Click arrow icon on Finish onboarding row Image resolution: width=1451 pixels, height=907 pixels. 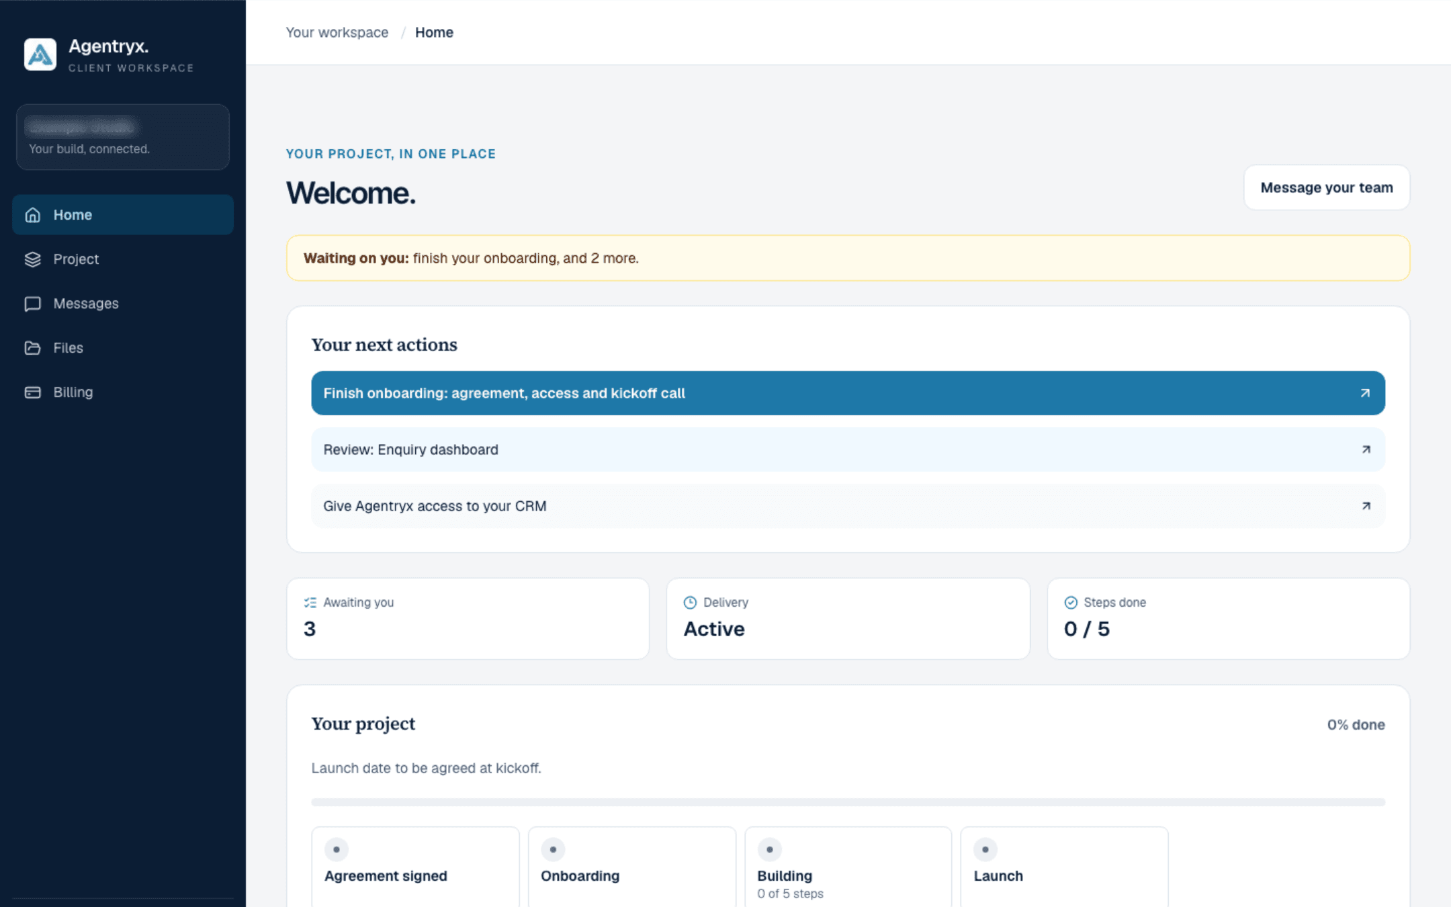tap(1365, 393)
